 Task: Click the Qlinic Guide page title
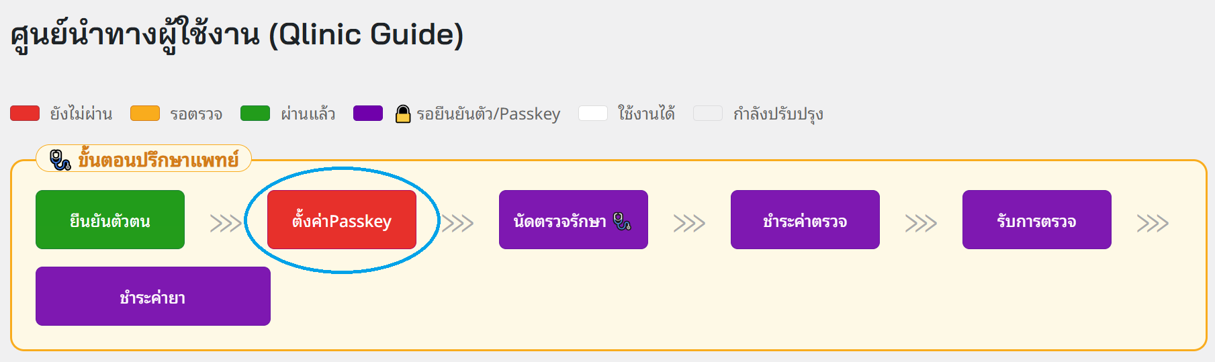[237, 35]
